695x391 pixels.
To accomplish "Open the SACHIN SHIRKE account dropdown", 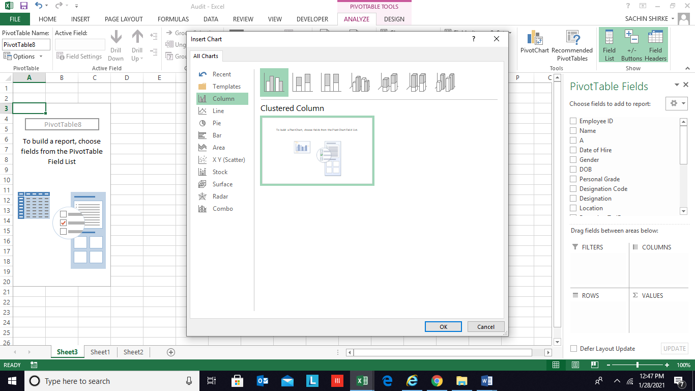I will coord(650,19).
